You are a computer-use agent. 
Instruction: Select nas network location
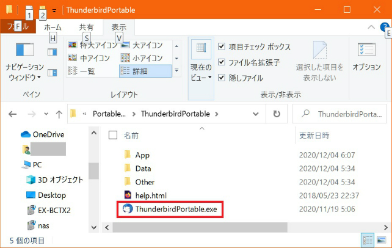tap(38, 225)
